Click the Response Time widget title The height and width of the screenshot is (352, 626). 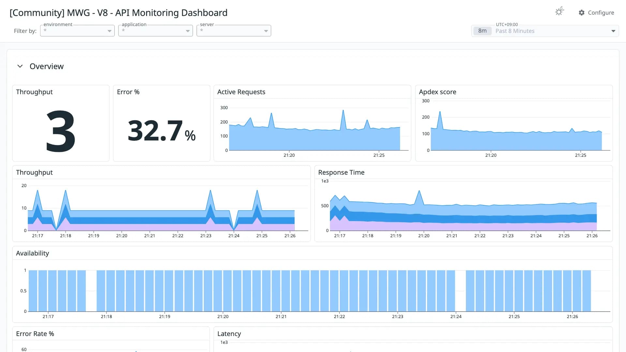(341, 172)
